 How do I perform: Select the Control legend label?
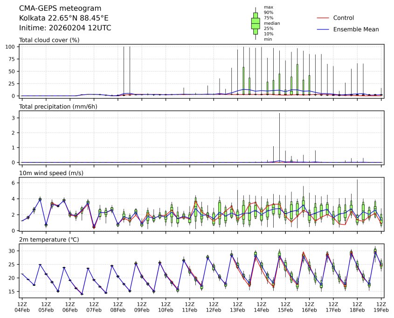tap(343, 18)
